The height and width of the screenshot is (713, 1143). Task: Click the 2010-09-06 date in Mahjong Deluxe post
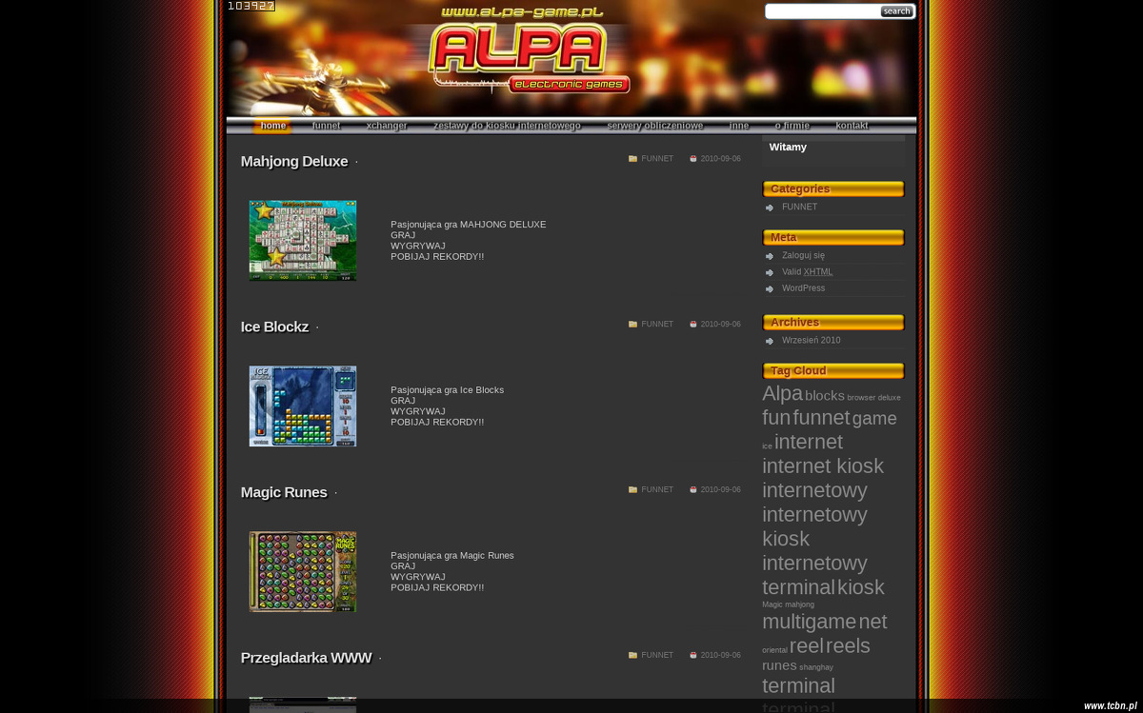coord(720,159)
